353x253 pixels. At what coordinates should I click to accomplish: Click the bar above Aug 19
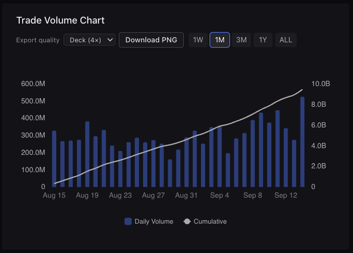[x=87, y=154]
